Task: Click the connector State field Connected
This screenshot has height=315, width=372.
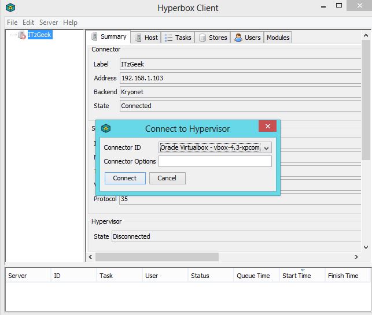Action: [x=240, y=106]
